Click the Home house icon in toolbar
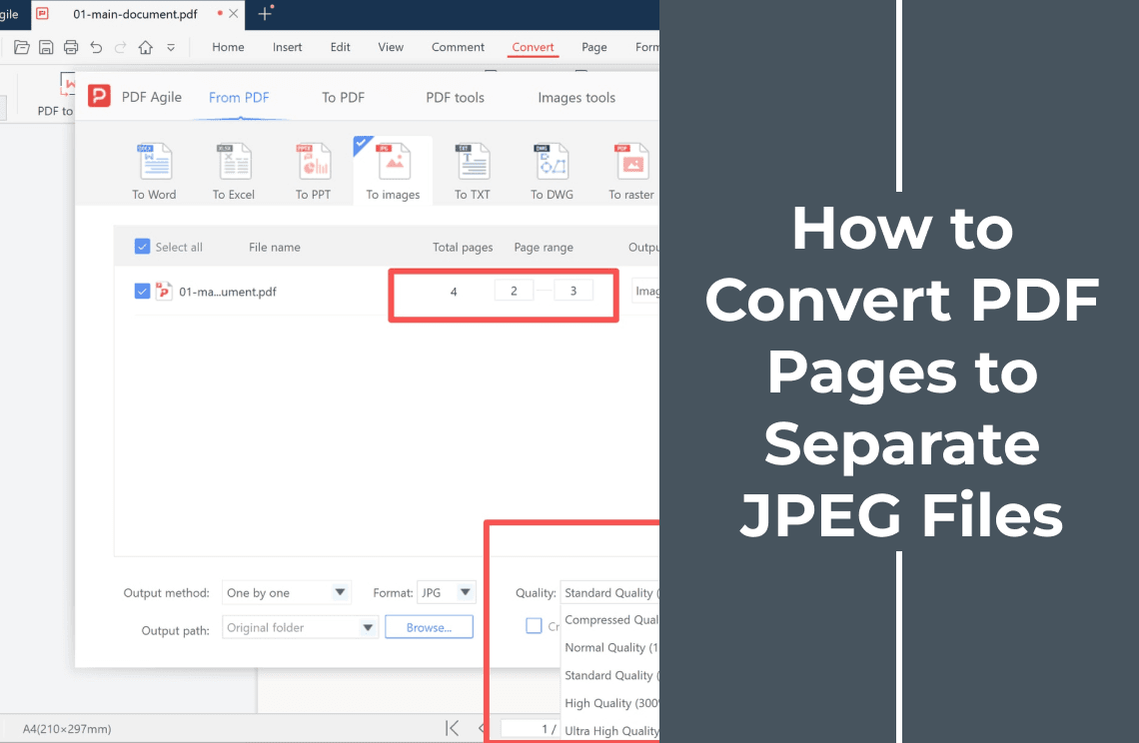 tap(145, 47)
